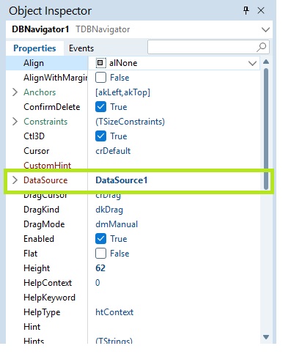291x354 pixels.
Task: Select the Align property name
Action: click(x=34, y=63)
